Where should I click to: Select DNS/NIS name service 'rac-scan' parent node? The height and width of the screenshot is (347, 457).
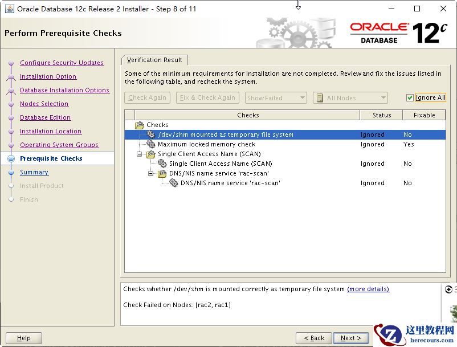coord(219,173)
